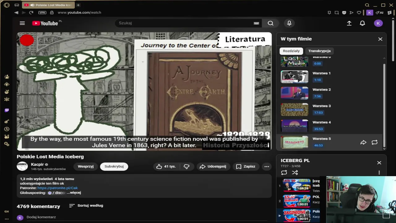Image resolution: width=396 pixels, height=223 pixels.
Task: Save video with Zapisz
Action: [x=246, y=166]
